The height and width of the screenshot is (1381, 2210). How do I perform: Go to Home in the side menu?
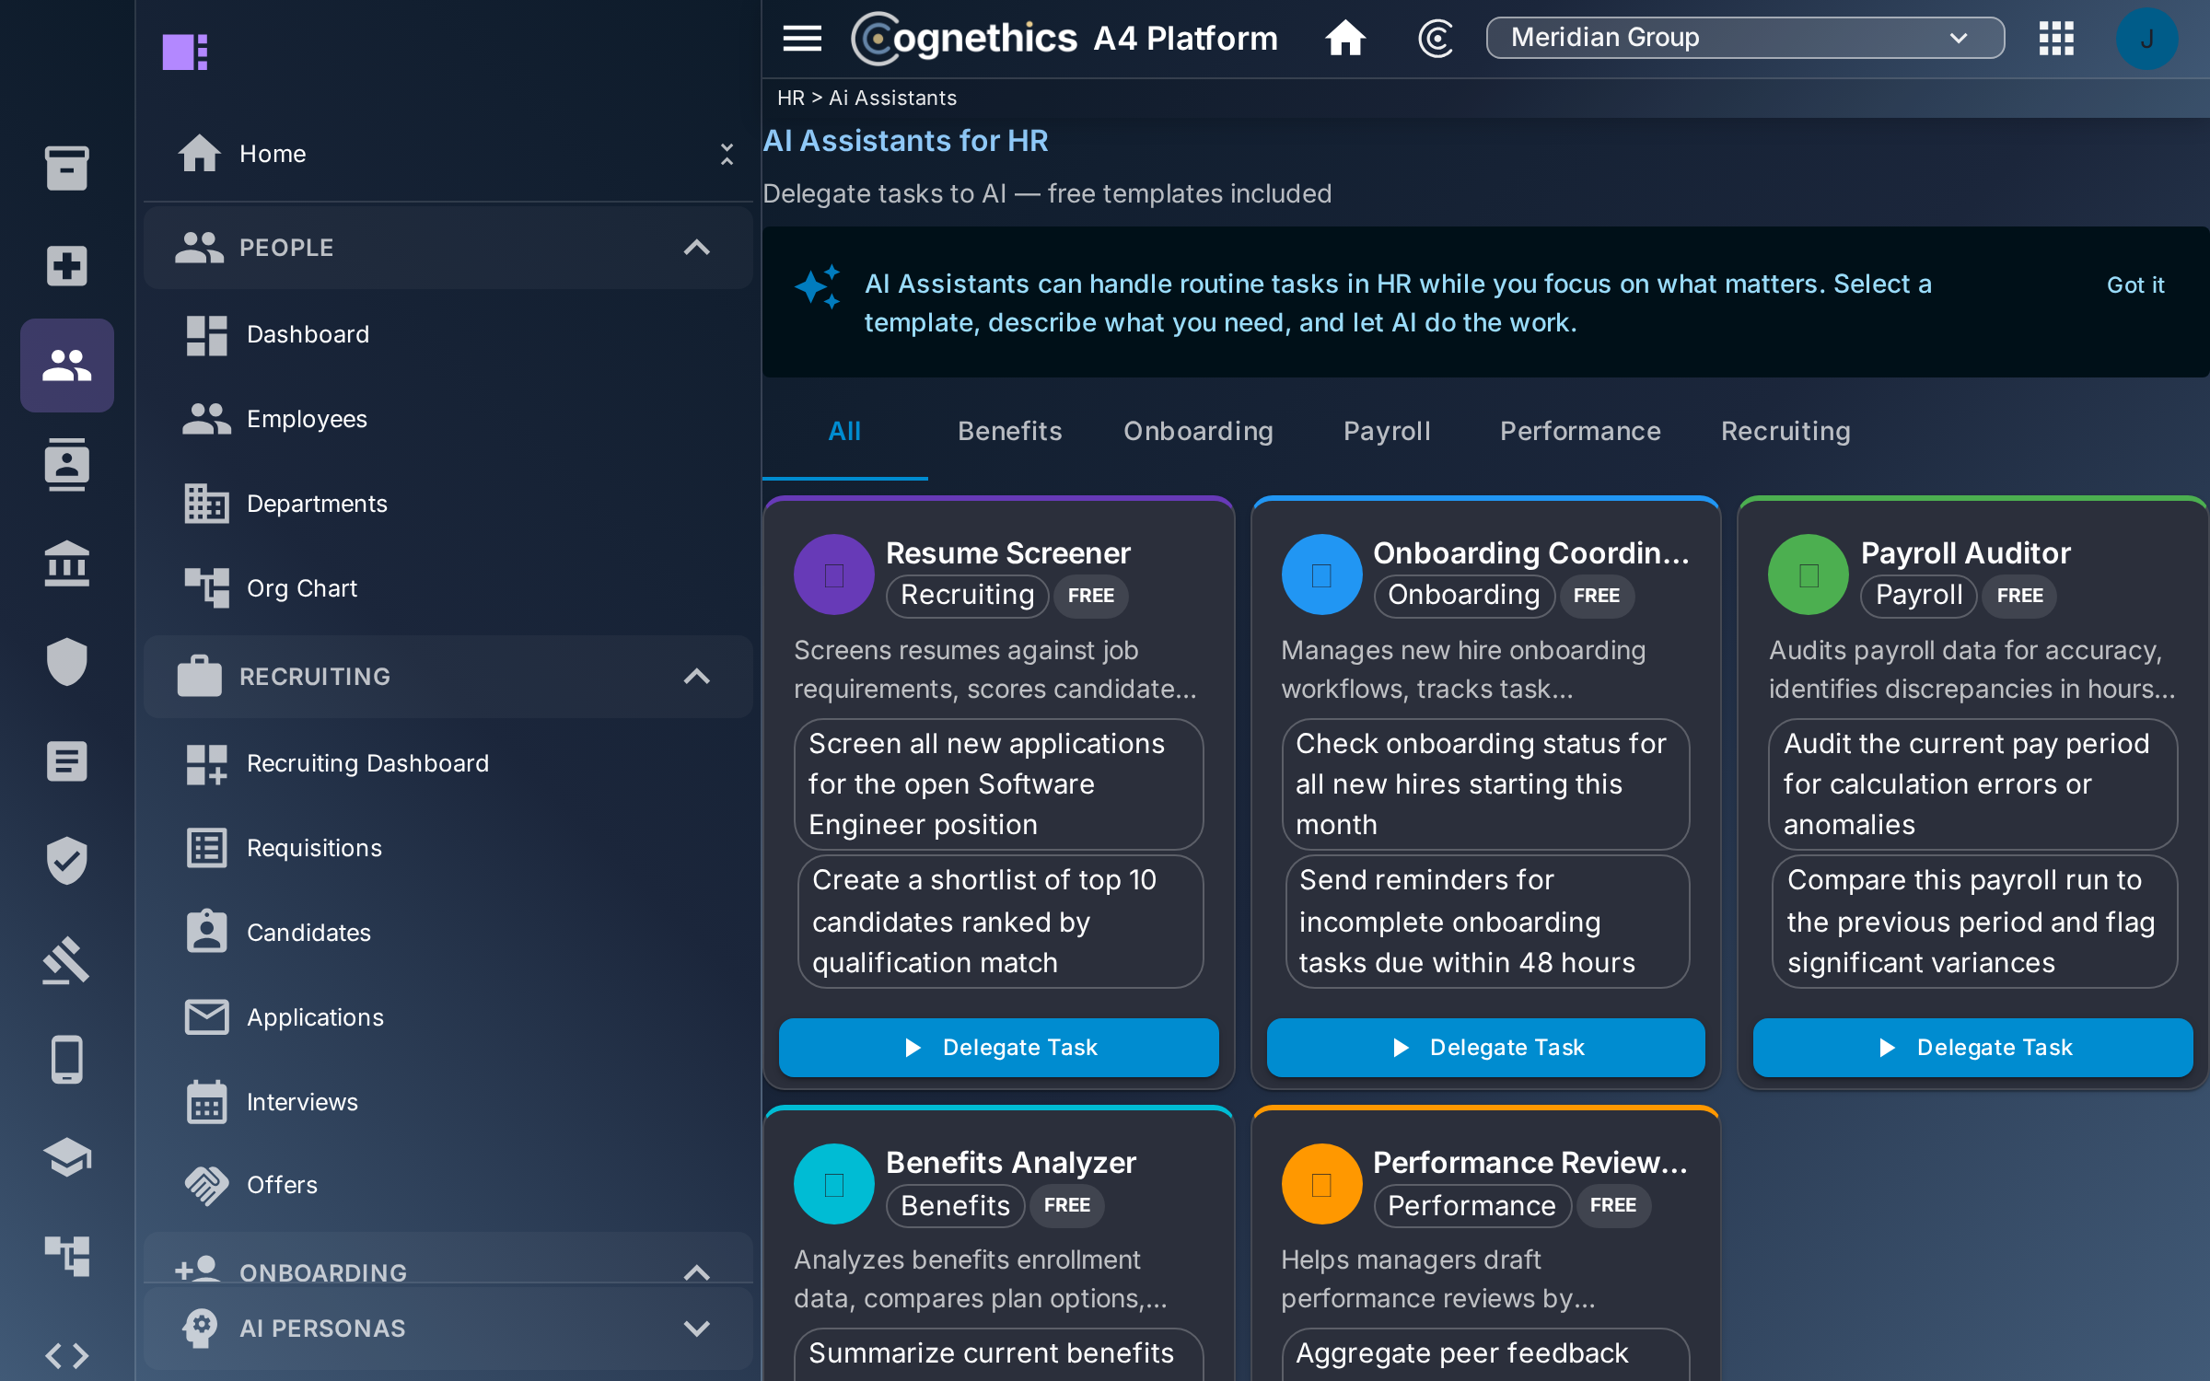(x=448, y=154)
